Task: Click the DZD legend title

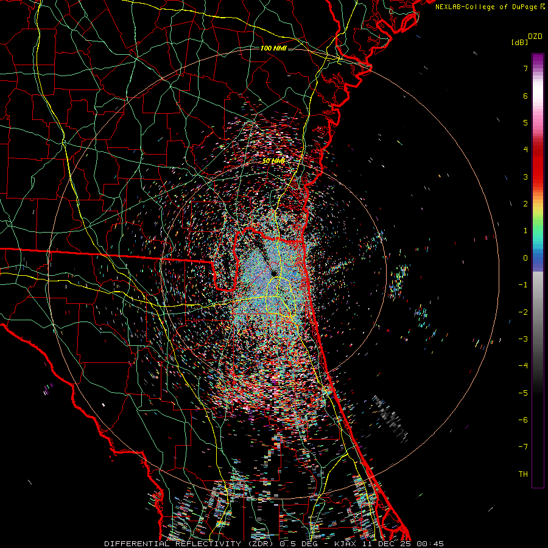Action: [535, 37]
